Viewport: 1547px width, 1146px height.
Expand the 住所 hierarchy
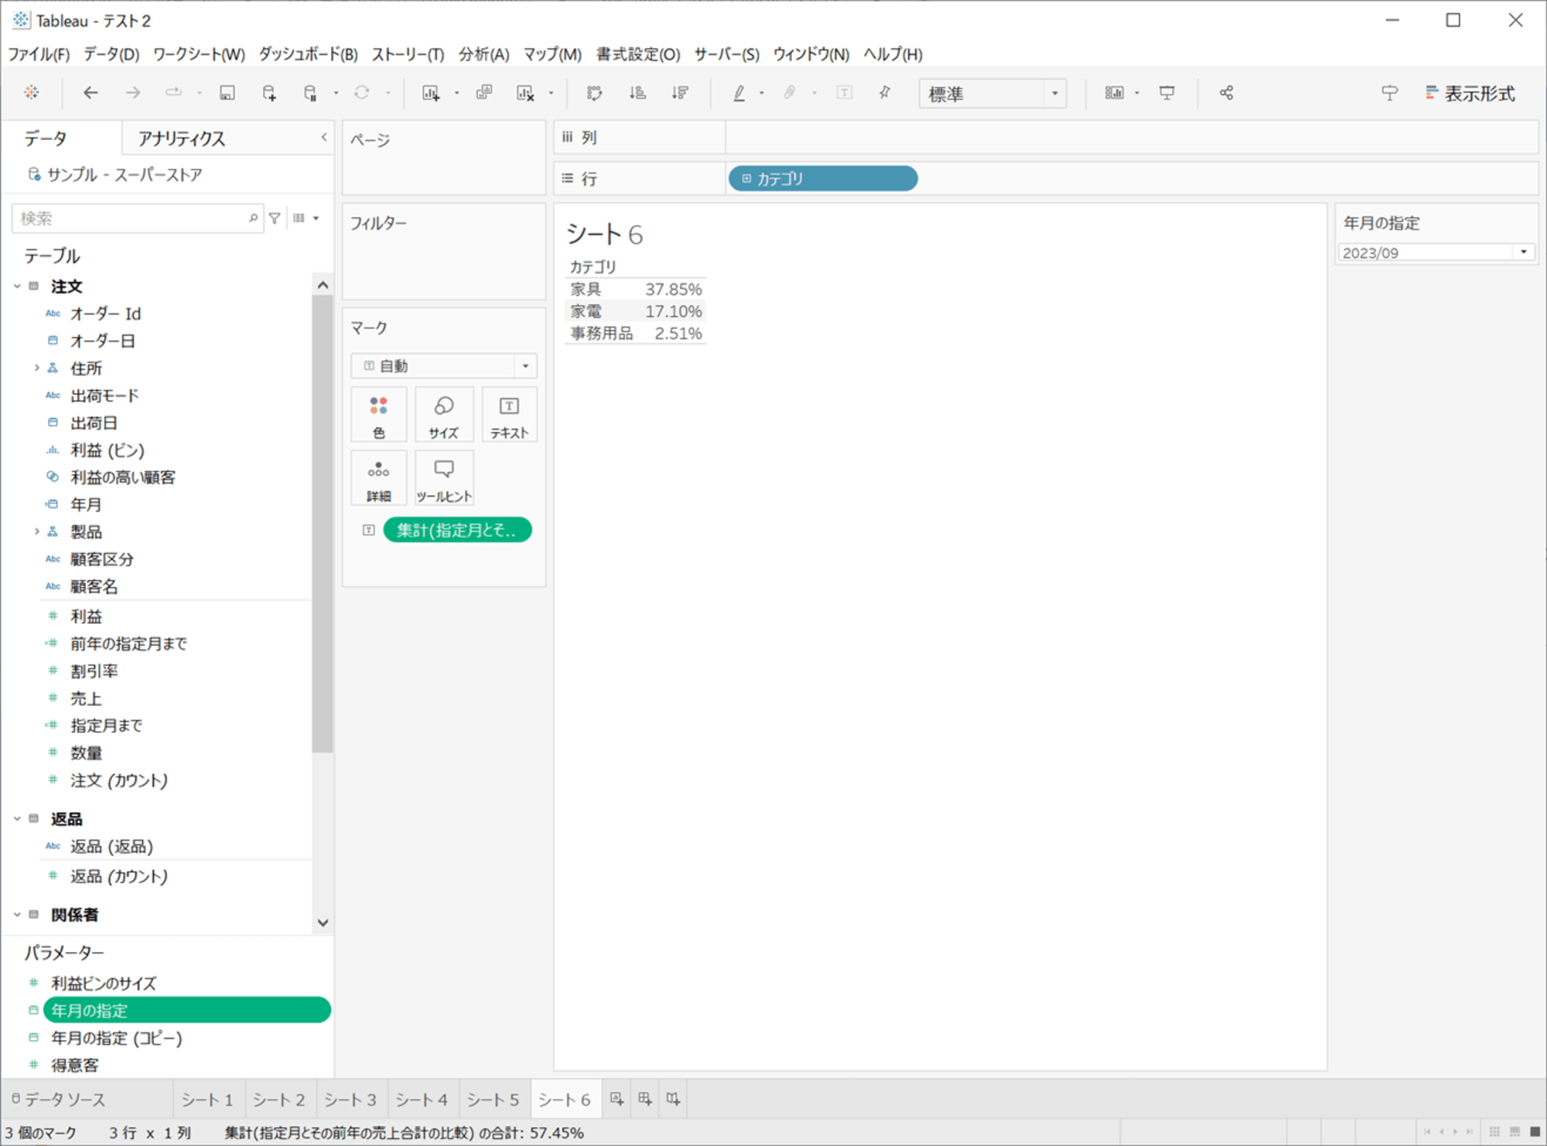(36, 368)
